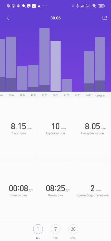
Task: Tap the battery level indicator
Action: click(x=101, y=6)
